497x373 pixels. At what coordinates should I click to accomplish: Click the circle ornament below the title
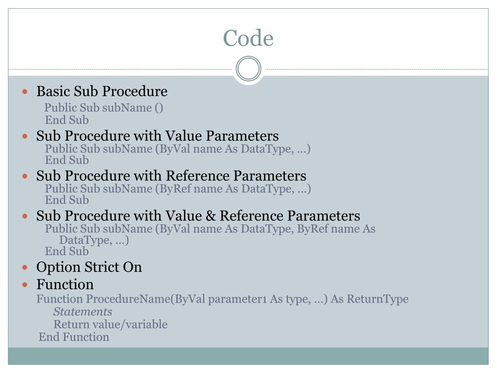click(248, 68)
